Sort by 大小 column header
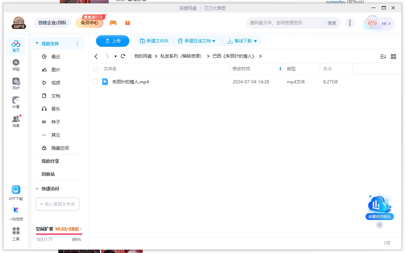This screenshot has width=405, height=253. coord(327,69)
